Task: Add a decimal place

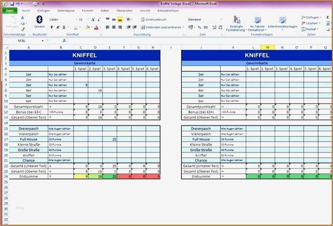Action: point(214,27)
